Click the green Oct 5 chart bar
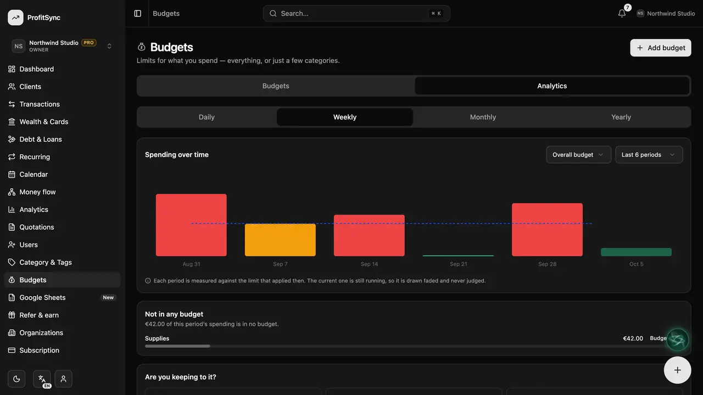This screenshot has width=703, height=395. click(636, 252)
